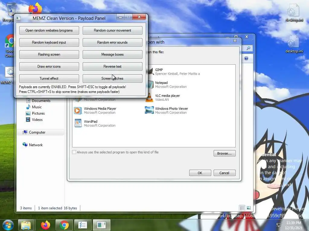Trigger the Random cursor movement payload

(x=112, y=30)
